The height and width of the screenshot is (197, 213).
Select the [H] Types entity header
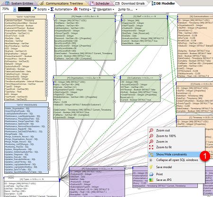[32, 179]
